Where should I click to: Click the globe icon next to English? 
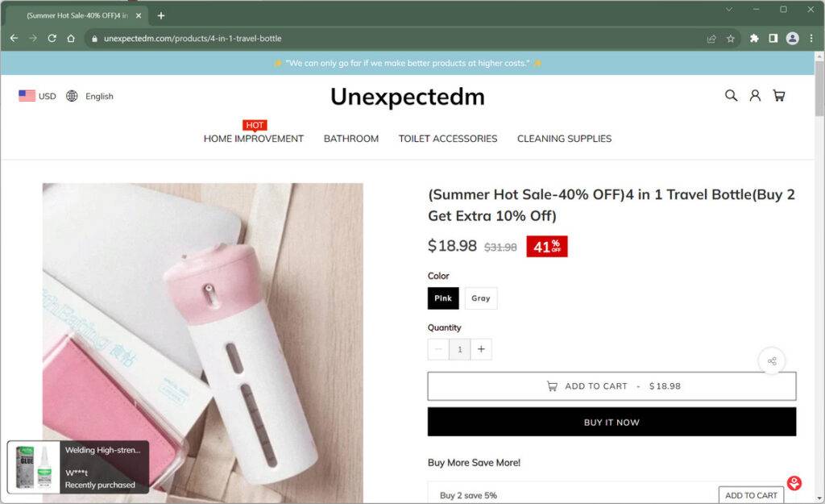tap(73, 96)
